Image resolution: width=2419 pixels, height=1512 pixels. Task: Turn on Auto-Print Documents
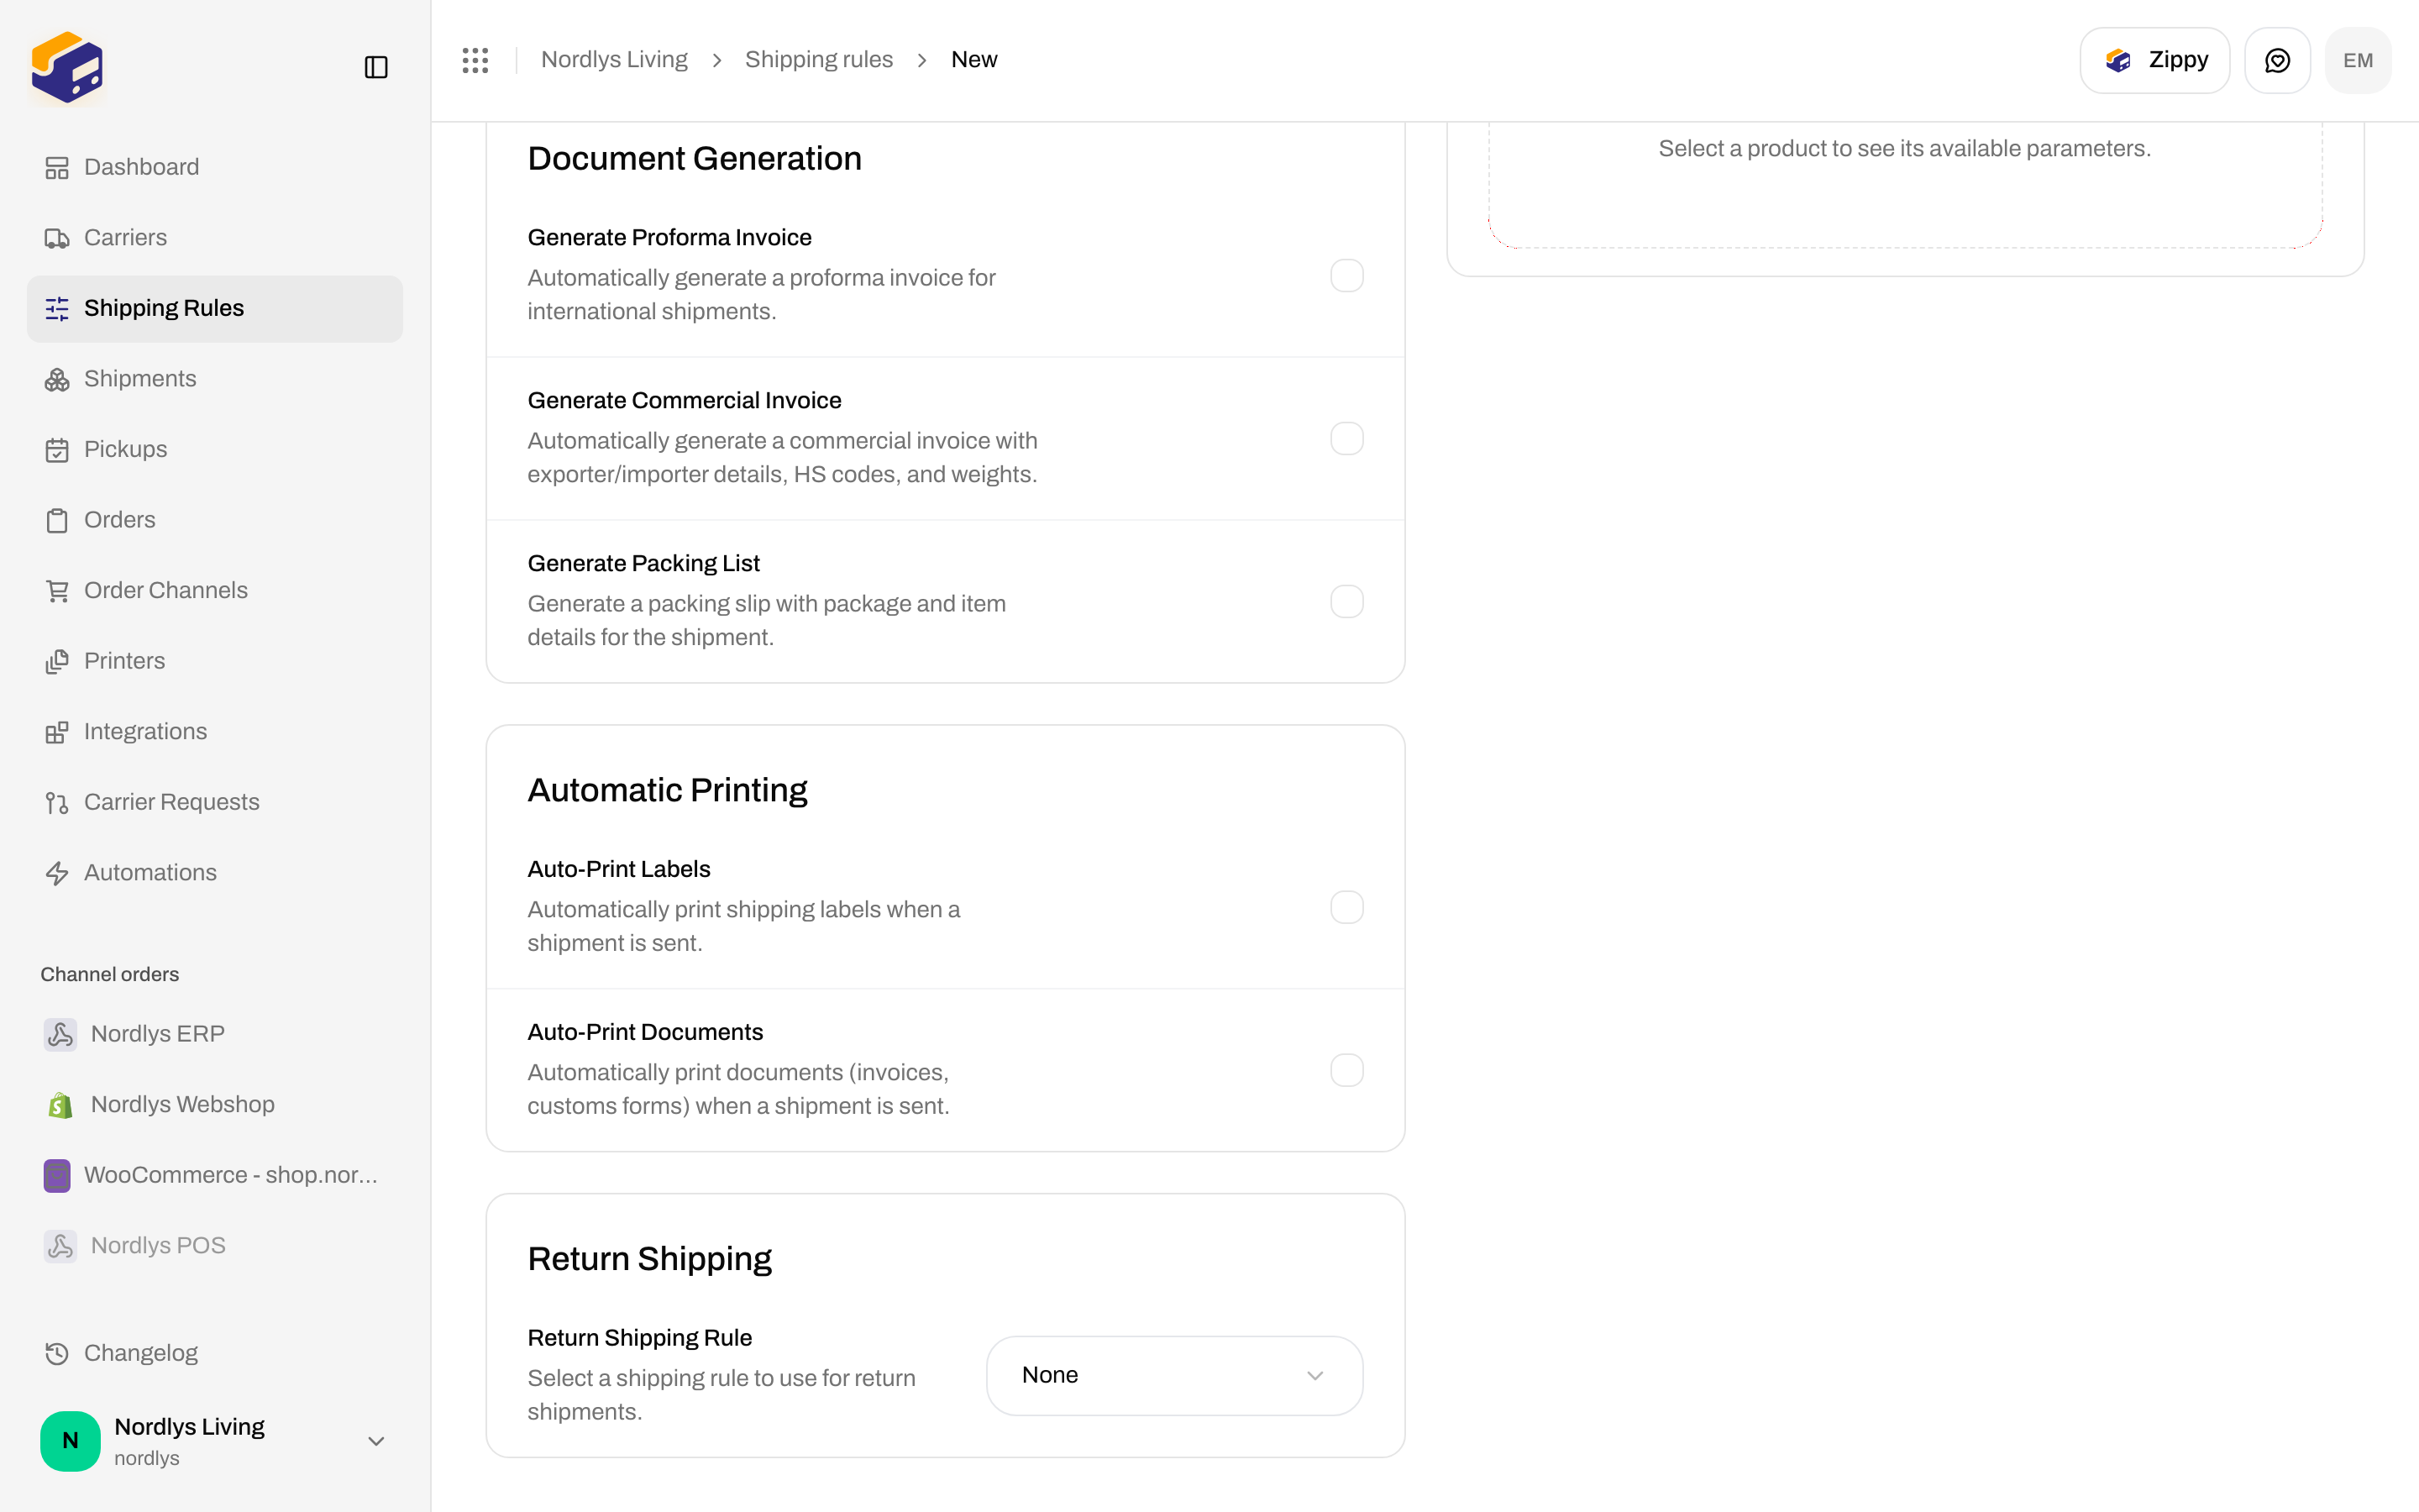click(1346, 1070)
